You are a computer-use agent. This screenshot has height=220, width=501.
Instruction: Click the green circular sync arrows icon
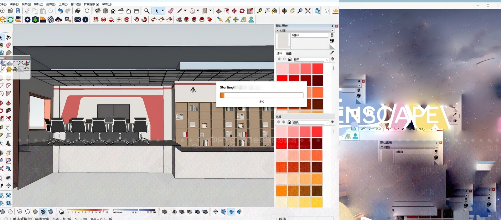(10, 20)
